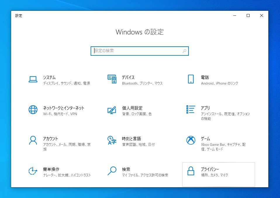The image size is (280, 198).
Task: Click the Windows の設定 page title
Action: 140,32
